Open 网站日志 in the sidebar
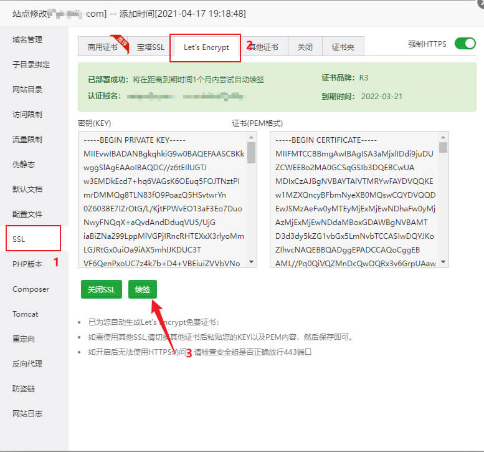 click(27, 414)
